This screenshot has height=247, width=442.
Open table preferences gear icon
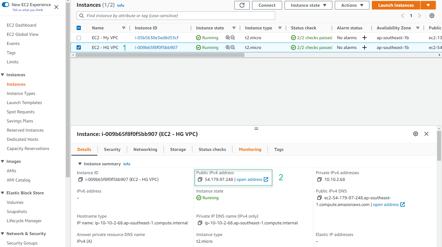pos(432,16)
